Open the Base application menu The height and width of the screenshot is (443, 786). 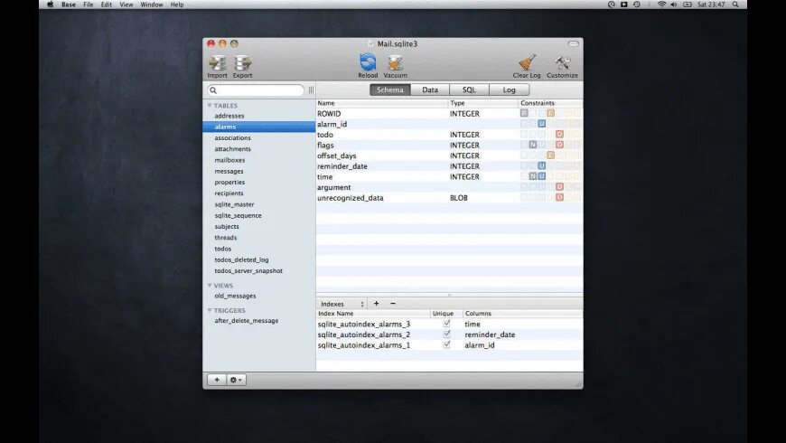[x=69, y=5]
